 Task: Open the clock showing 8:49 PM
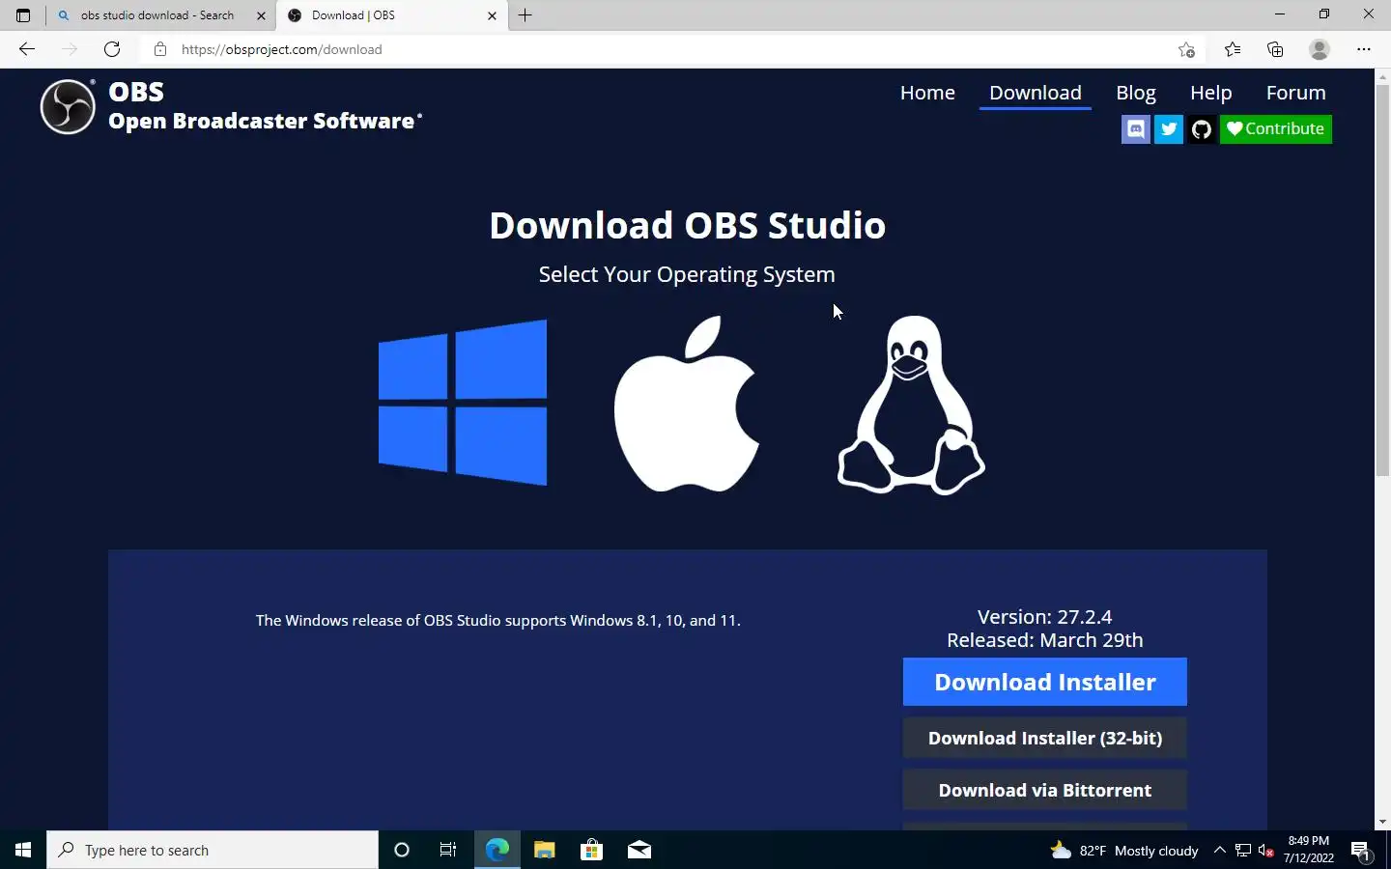tap(1309, 850)
